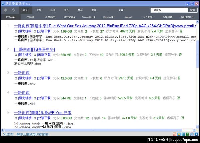This screenshot has height=143, width=200.
Task: Maximize the 迅雷资源助手 window
Action: click(192, 4)
